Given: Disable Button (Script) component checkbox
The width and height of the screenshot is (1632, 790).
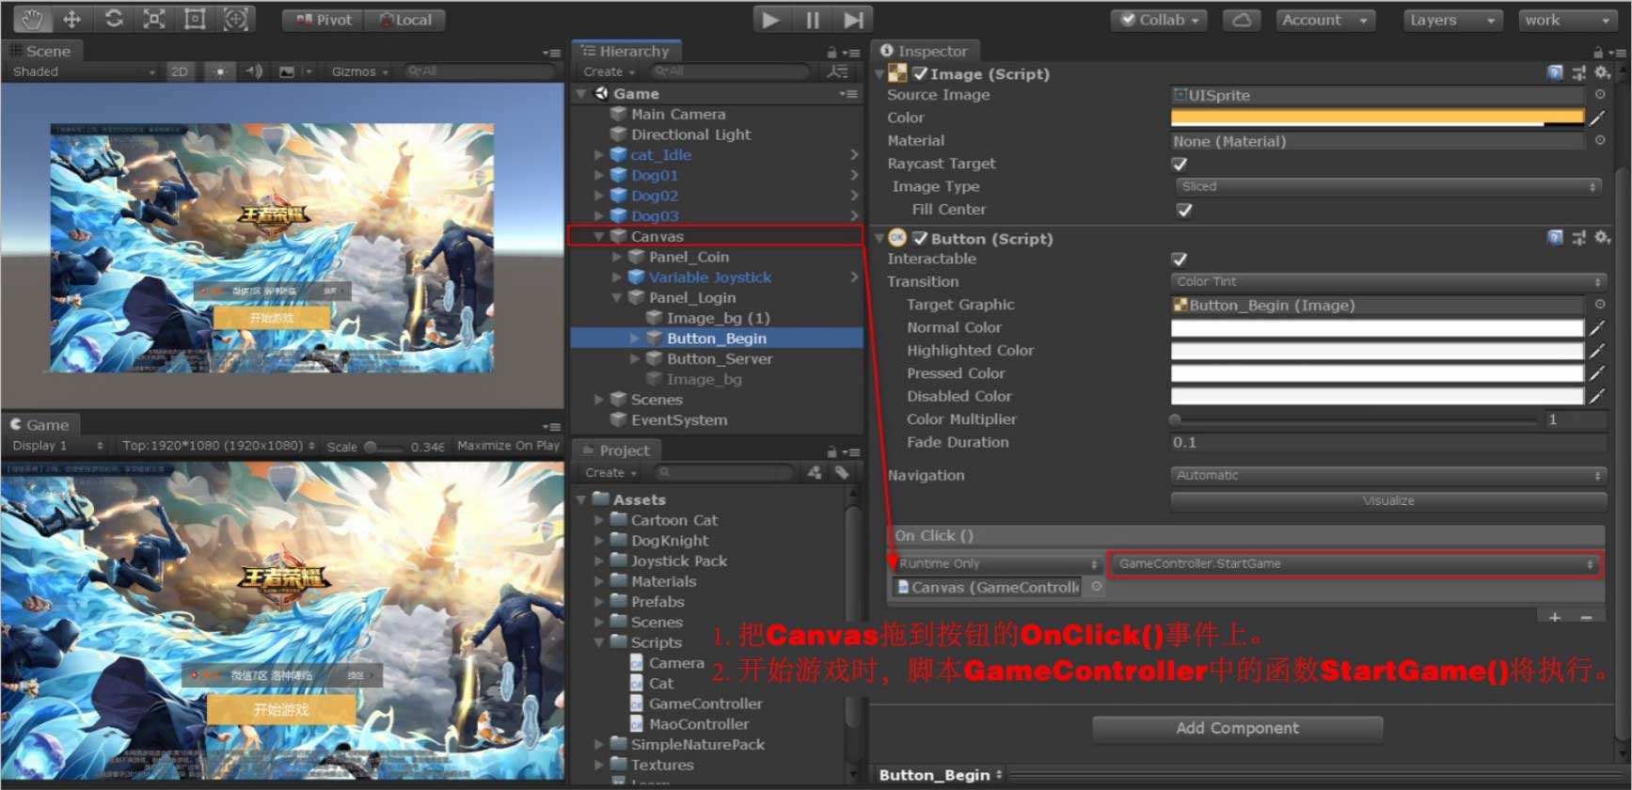Looking at the screenshot, I should click(921, 238).
